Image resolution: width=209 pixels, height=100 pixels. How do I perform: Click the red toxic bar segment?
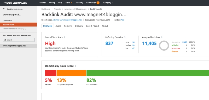[51, 73]
